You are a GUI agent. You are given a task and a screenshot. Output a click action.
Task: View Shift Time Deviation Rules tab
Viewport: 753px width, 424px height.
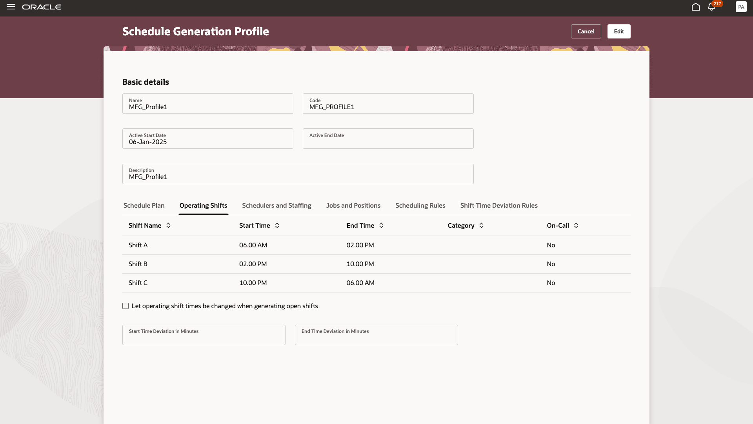click(x=498, y=205)
